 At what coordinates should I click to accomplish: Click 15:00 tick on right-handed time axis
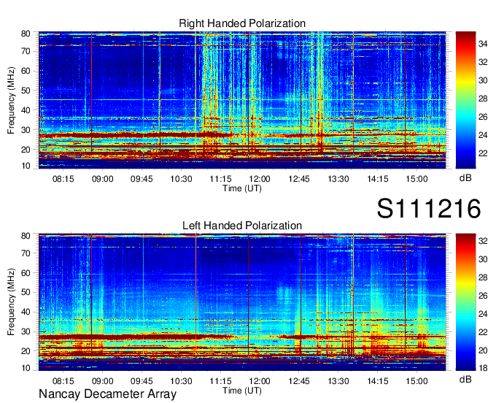pos(417,179)
